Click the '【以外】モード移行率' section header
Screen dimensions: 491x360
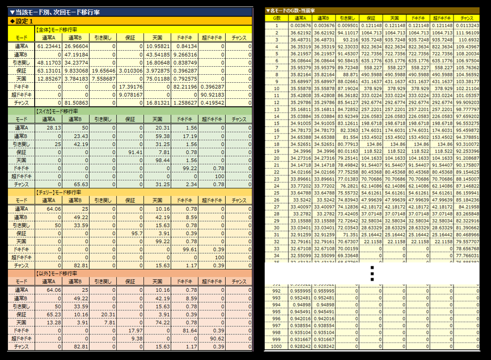(x=57, y=273)
